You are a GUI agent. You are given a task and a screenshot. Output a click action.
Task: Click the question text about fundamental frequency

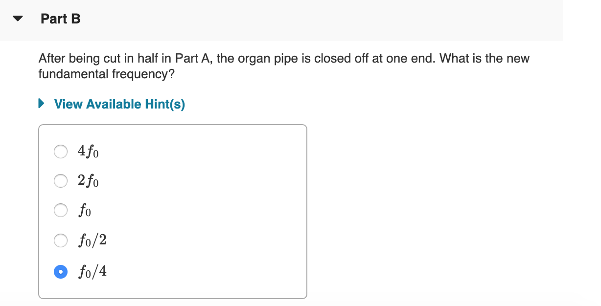284,66
